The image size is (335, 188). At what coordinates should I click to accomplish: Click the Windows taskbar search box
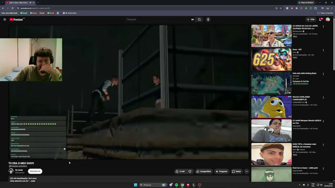[x=153, y=185]
